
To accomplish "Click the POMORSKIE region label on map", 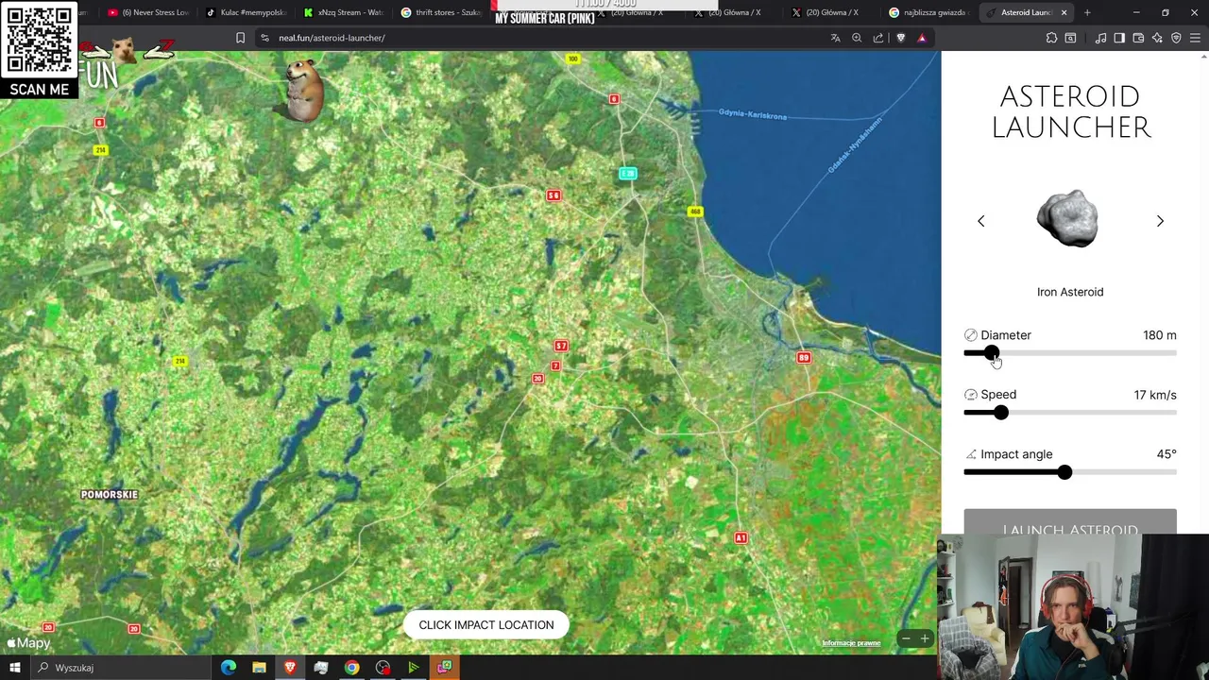I will click(110, 495).
